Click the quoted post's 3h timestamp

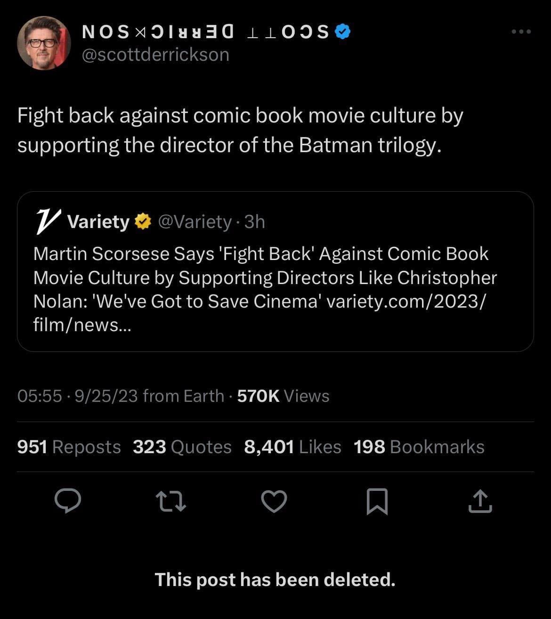click(255, 221)
